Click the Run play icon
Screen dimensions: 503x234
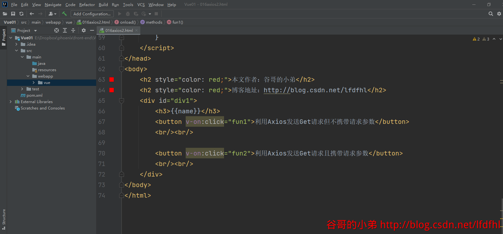(x=120, y=14)
